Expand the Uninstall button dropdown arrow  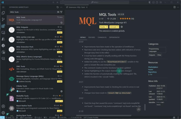tap(118, 27)
